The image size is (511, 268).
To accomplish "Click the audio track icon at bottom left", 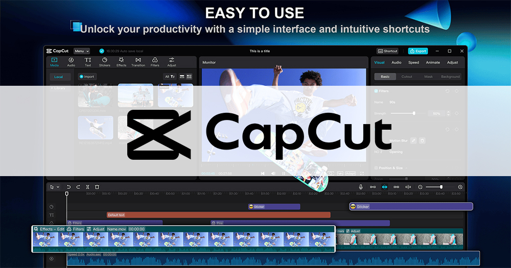I will (52, 259).
